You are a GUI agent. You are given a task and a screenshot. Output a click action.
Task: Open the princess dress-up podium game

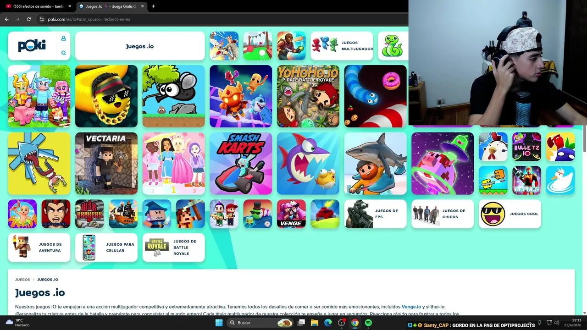tap(173, 164)
